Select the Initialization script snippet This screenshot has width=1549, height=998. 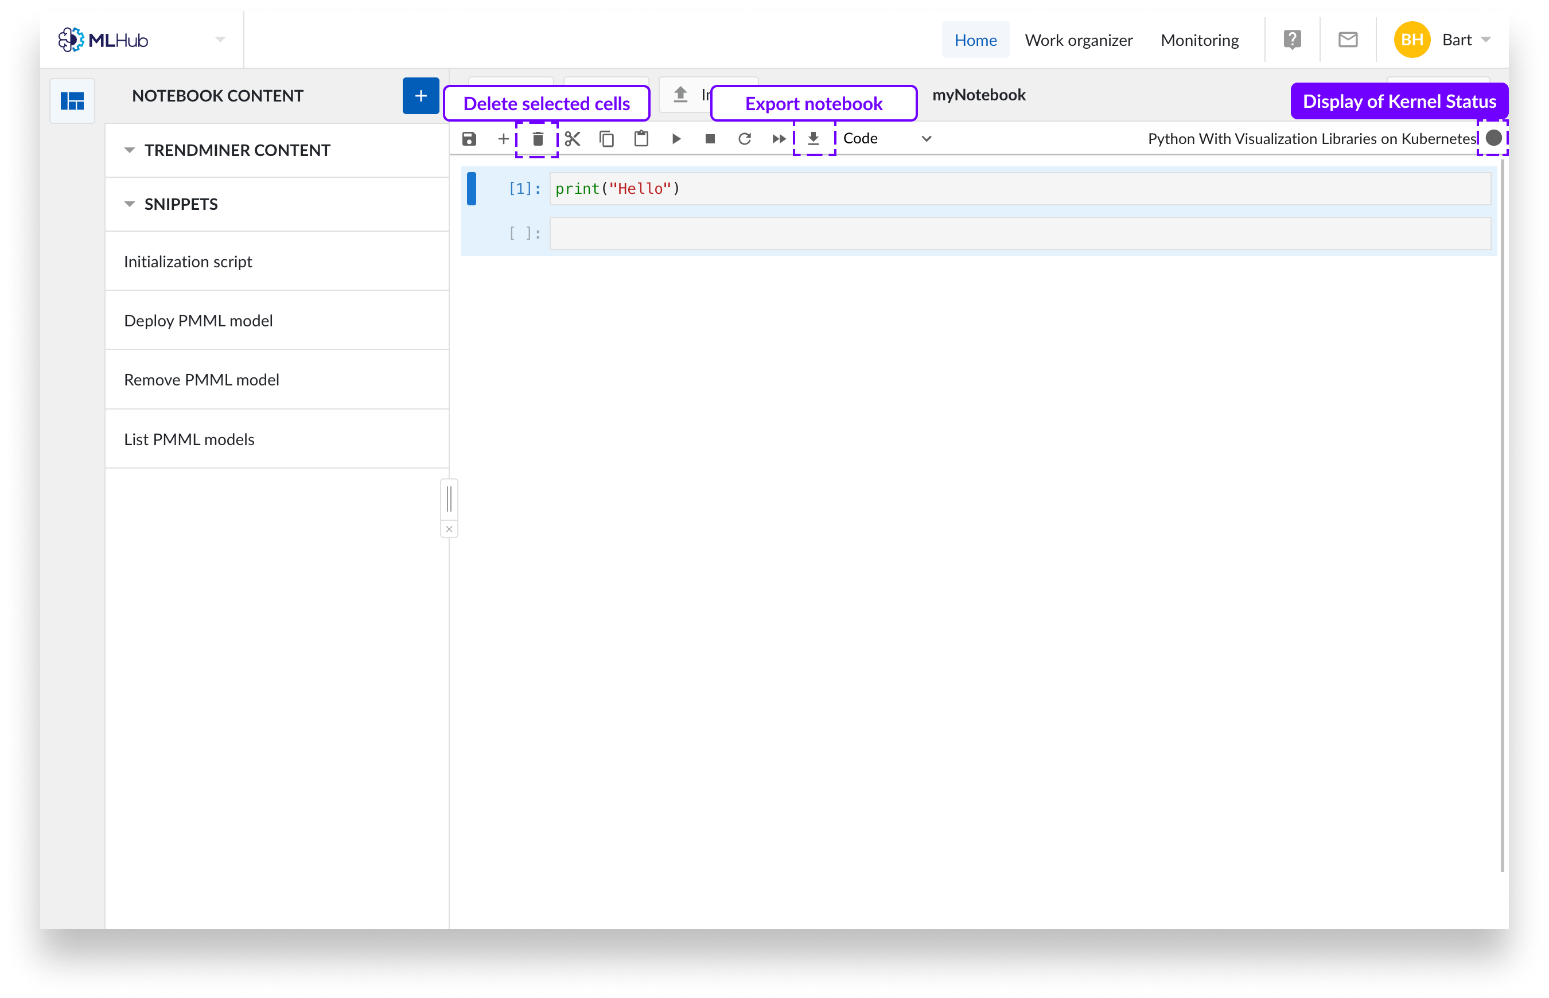coord(277,262)
